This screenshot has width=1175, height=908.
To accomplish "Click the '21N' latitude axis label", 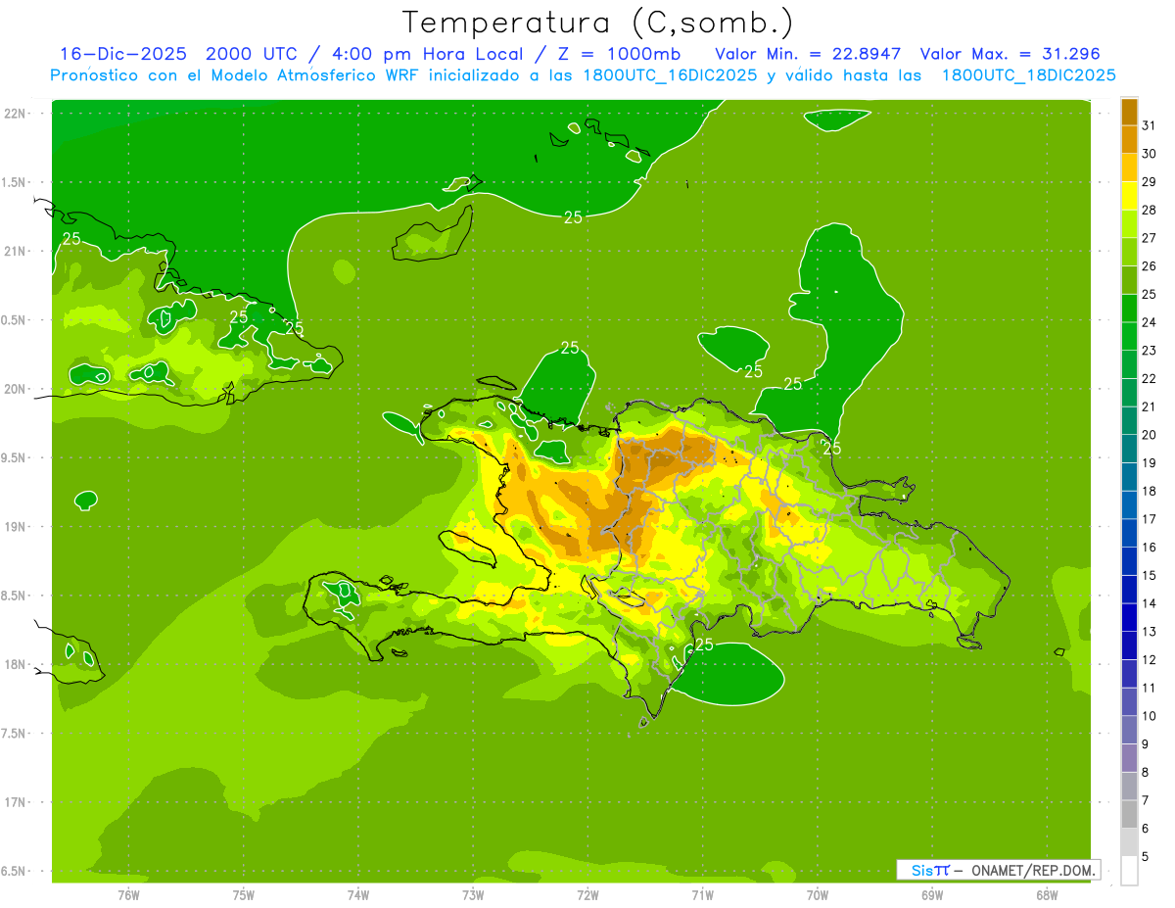I will pos(15,251).
